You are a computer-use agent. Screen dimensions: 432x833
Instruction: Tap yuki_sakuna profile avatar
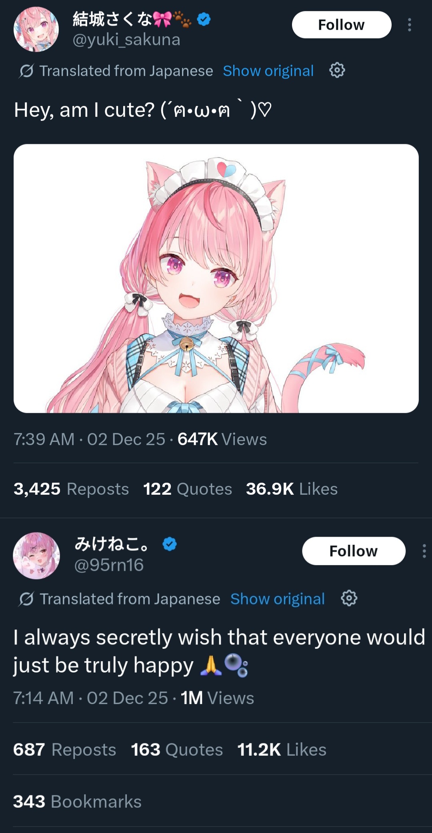pos(36,29)
